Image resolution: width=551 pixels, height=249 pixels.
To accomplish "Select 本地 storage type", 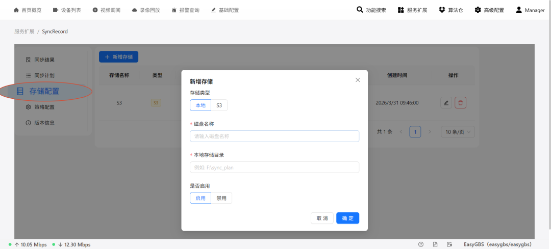I will 201,105.
